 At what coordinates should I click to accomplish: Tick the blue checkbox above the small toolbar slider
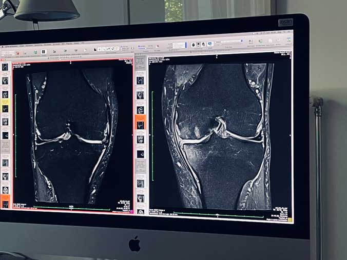[x=139, y=46]
